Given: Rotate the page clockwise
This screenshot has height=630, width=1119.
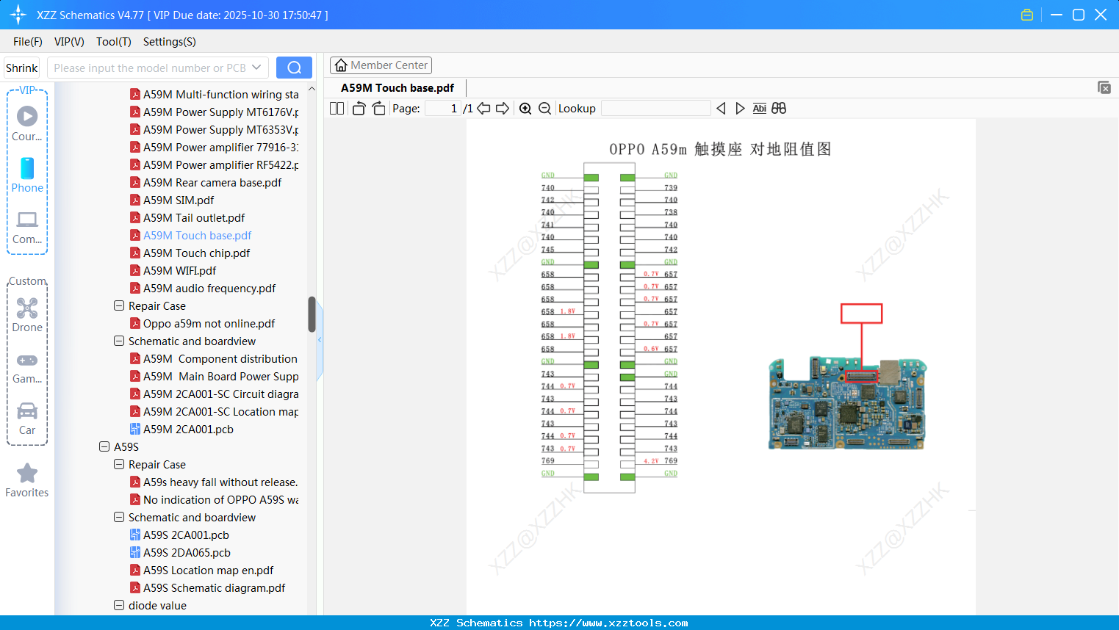Looking at the screenshot, I should 378,109.
